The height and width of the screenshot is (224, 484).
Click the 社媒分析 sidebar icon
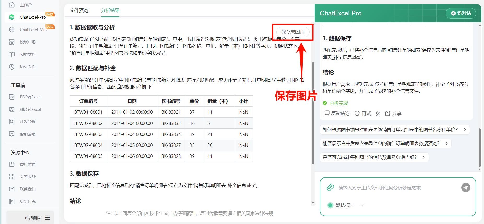tap(12, 122)
